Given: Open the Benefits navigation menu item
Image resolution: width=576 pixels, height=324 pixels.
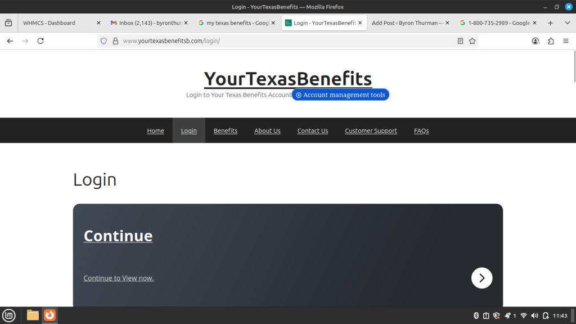Looking at the screenshot, I should 225,131.
